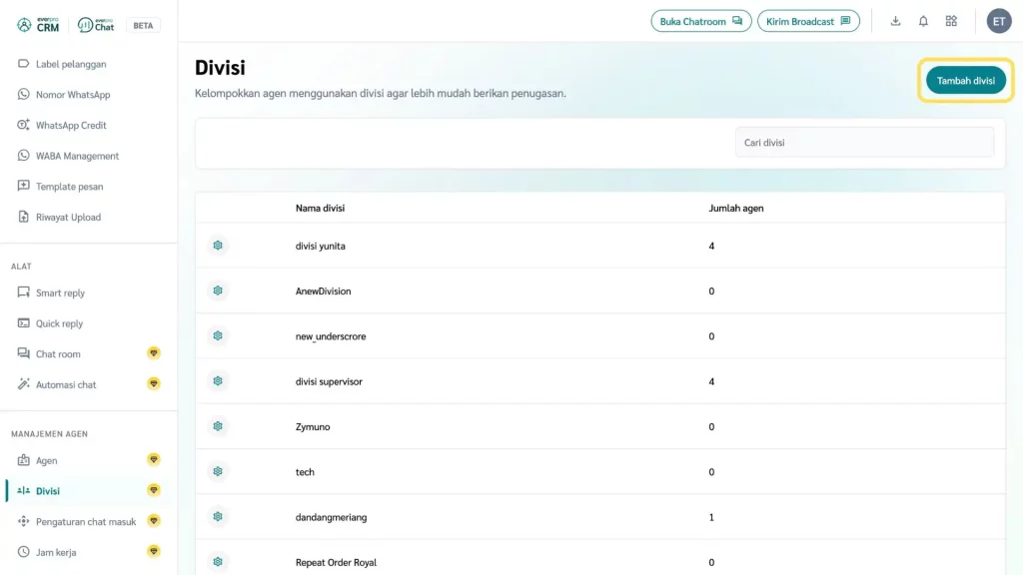
Task: Click gear icon beside AnewDivision
Action: click(x=218, y=290)
